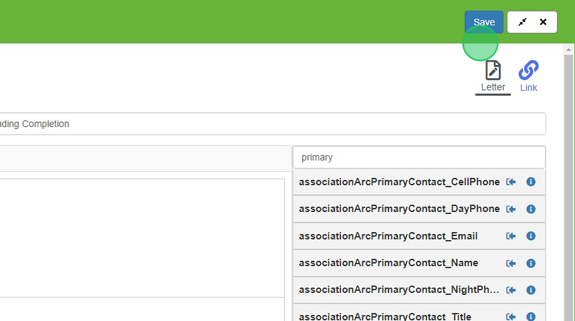
Task: Click the vertical scrollbar up arrow
Action: [x=568, y=49]
